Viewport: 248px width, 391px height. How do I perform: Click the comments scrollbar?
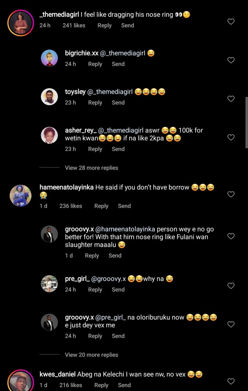pyautogui.click(x=247, y=122)
